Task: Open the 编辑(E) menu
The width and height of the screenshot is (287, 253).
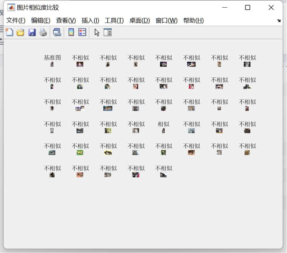Action: (40, 20)
